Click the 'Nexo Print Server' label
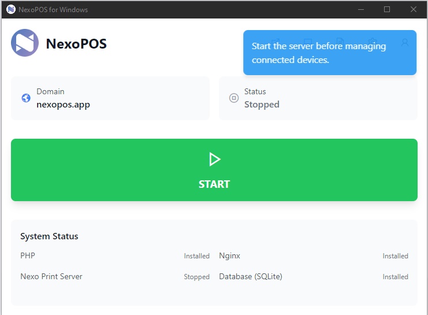This screenshot has width=428, height=315. pyautogui.click(x=51, y=276)
